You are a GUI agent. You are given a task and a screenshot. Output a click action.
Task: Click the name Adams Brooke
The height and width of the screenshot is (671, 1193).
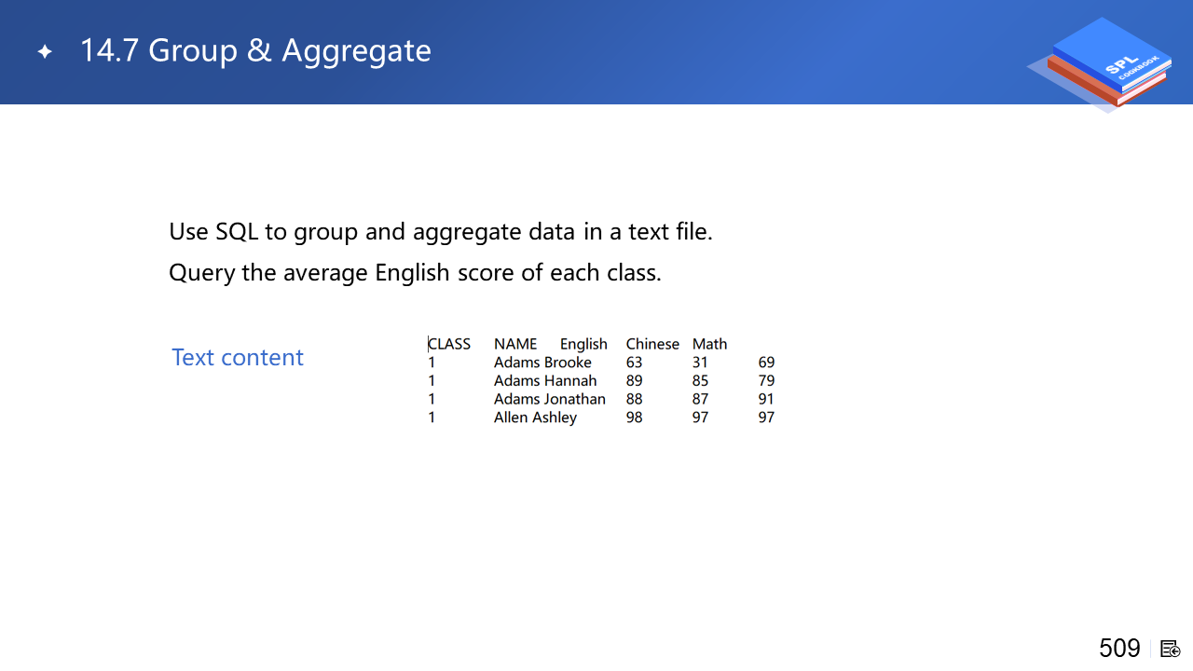[x=542, y=363]
